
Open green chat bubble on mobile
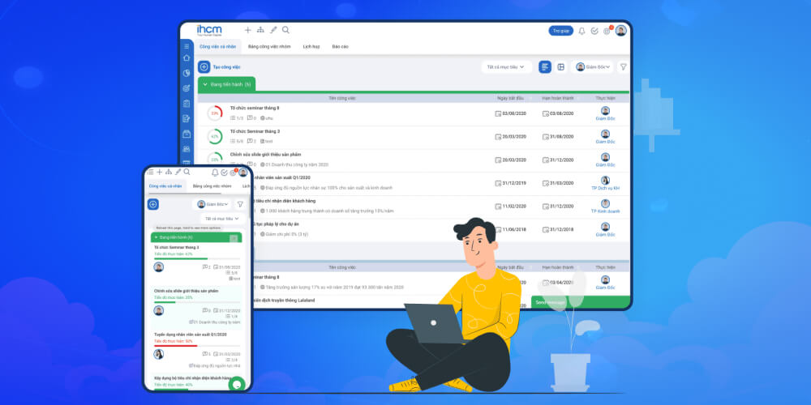click(236, 384)
